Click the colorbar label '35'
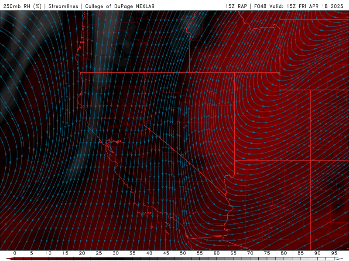The height and width of the screenshot is (261, 349). pos(133,253)
